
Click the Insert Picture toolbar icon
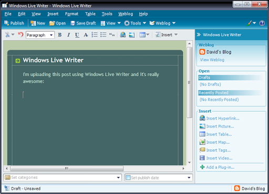point(132,35)
